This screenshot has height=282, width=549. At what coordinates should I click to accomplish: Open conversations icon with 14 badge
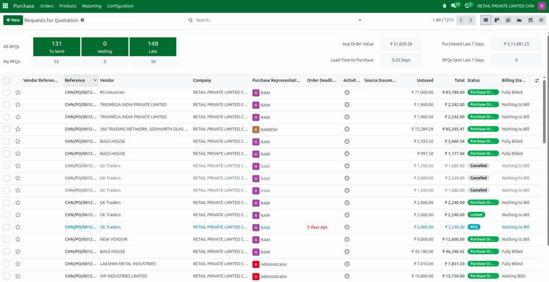(455, 5)
